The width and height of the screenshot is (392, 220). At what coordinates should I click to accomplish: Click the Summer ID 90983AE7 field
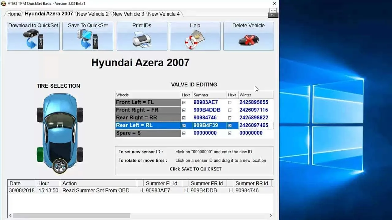pos(205,102)
